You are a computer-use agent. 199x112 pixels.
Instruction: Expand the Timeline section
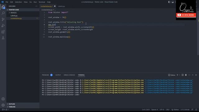(x=23, y=107)
